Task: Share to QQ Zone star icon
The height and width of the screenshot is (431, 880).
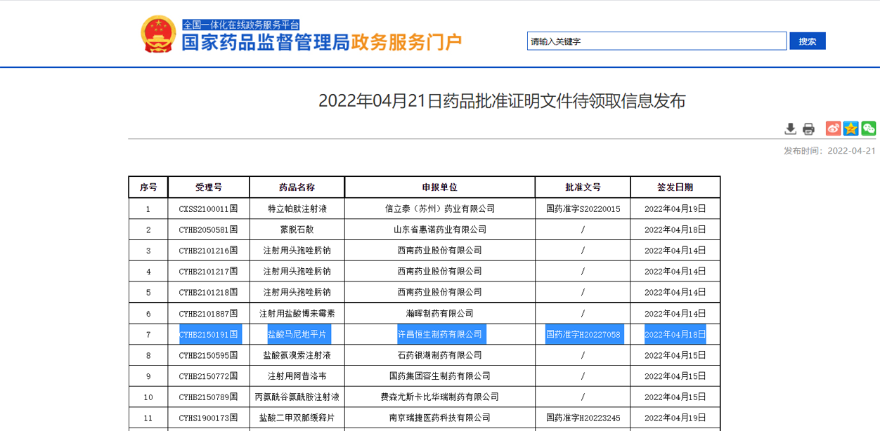Action: coord(851,128)
